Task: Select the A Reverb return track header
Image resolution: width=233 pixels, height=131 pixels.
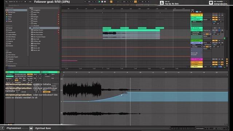Action: coord(197,62)
